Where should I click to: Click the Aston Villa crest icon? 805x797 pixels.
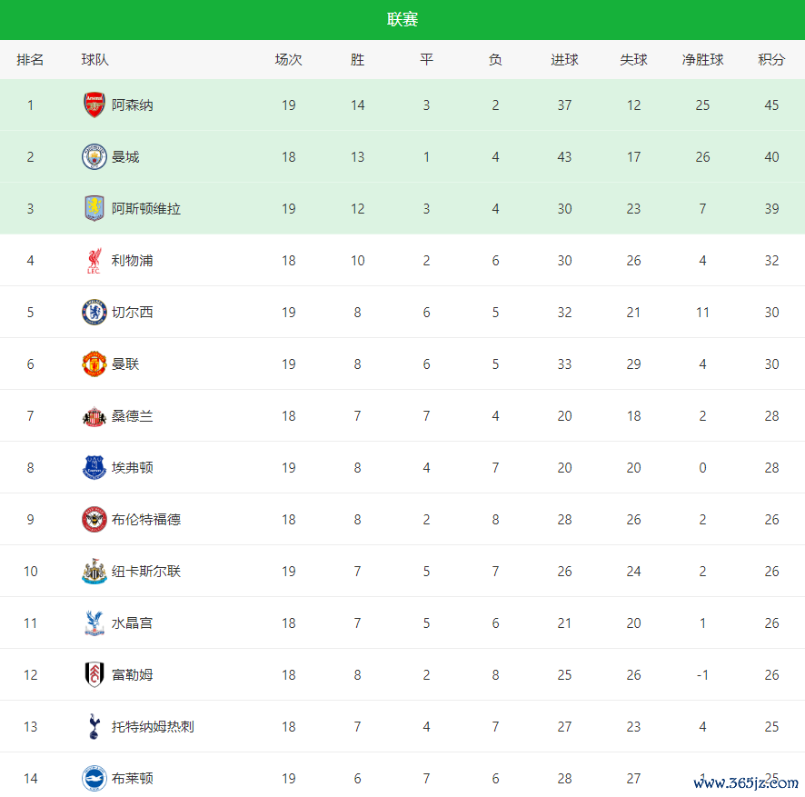pyautogui.click(x=94, y=209)
